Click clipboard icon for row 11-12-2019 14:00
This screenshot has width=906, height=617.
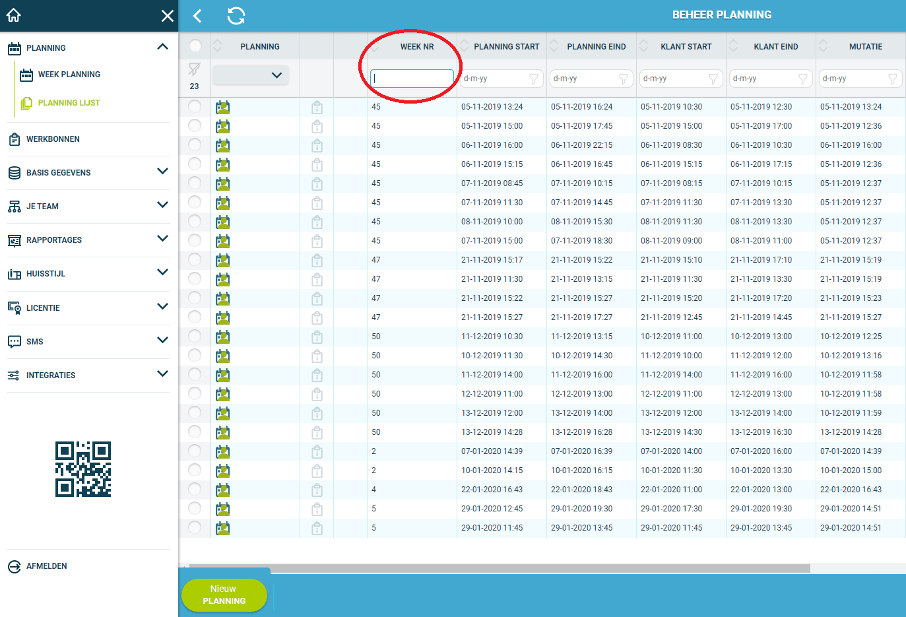(317, 375)
